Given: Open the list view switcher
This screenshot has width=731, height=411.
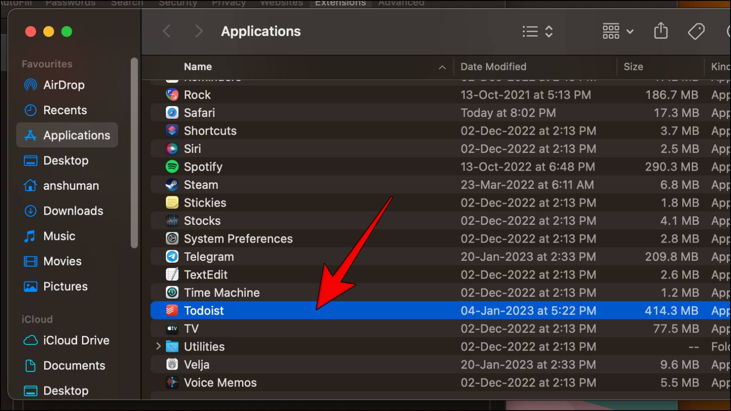Looking at the screenshot, I should tap(538, 31).
